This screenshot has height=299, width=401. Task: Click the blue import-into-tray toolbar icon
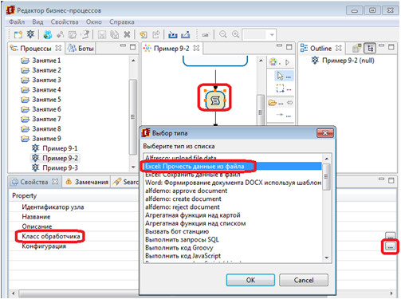tap(173, 34)
